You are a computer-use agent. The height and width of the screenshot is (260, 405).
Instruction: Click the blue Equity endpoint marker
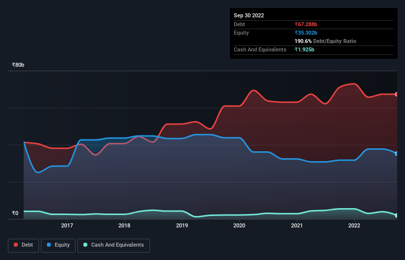397,153
